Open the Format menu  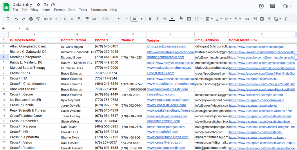(x=59, y=10)
